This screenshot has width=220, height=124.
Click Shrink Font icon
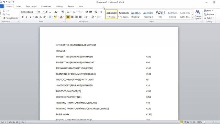50,12
